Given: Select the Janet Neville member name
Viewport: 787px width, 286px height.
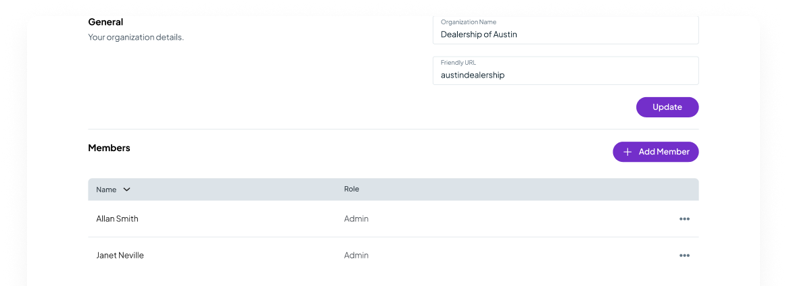Looking at the screenshot, I should [x=120, y=256].
